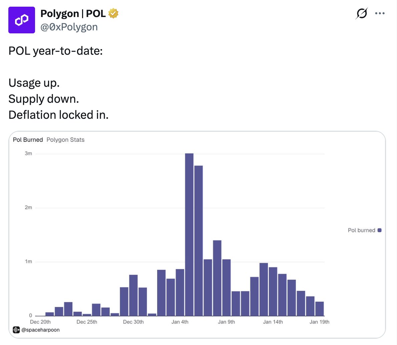Select the Polygon Stats label

click(x=65, y=140)
